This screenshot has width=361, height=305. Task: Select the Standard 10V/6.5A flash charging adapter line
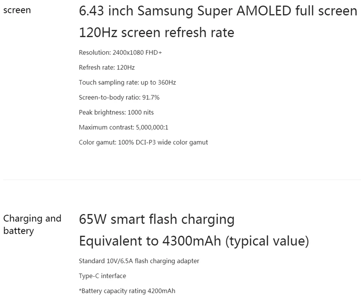(x=139, y=261)
